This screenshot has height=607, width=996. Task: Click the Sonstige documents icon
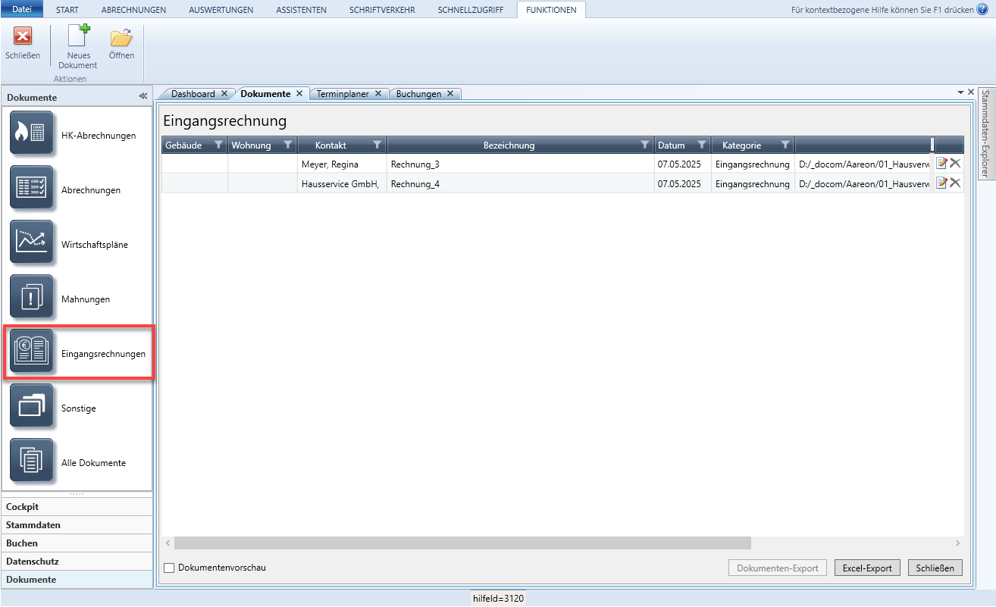(x=32, y=405)
